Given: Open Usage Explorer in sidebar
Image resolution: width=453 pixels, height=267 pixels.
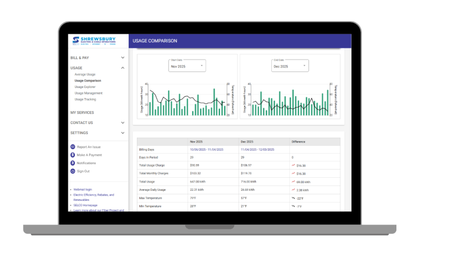Looking at the screenshot, I should (85, 87).
